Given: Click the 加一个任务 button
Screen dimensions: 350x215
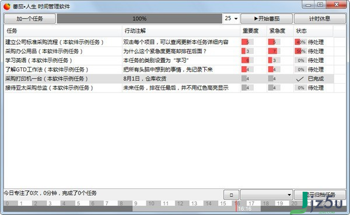Looking at the screenshot, I should [x=30, y=19].
